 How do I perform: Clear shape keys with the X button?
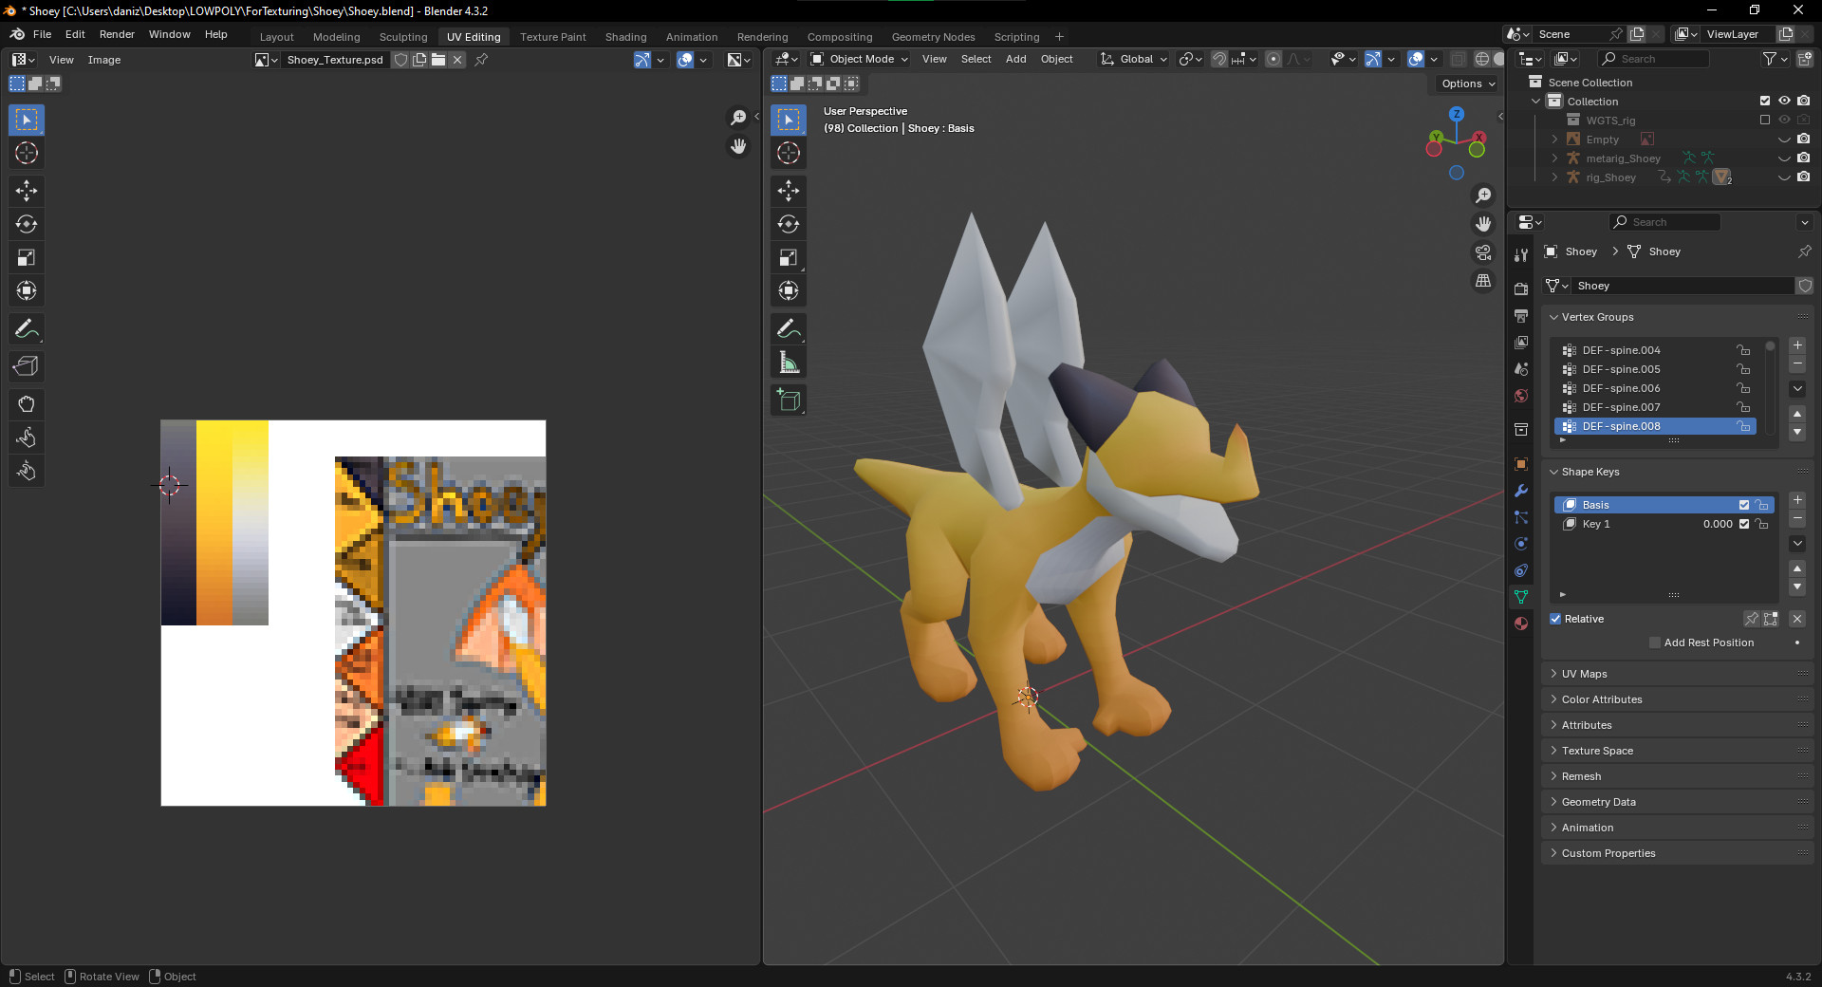pyautogui.click(x=1797, y=619)
